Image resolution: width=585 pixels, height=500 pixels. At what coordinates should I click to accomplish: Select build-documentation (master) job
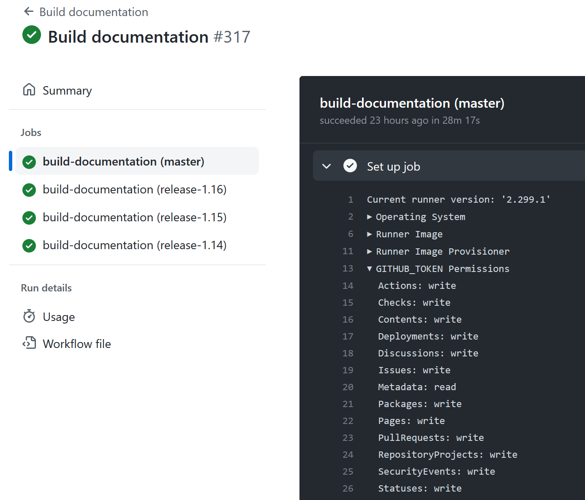[x=137, y=161]
